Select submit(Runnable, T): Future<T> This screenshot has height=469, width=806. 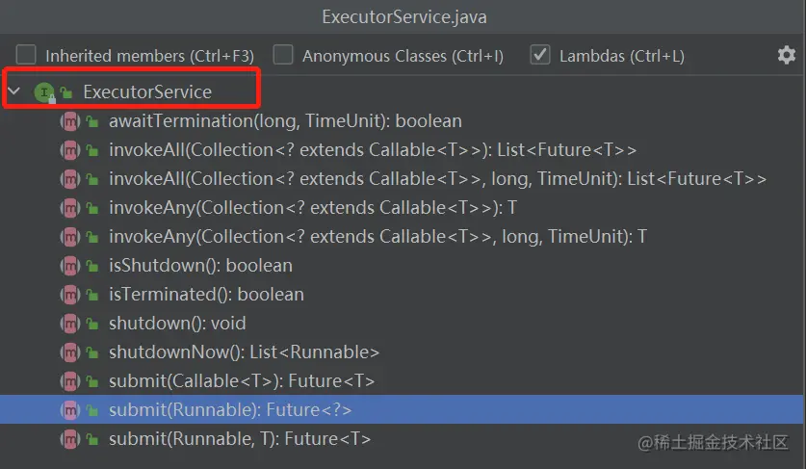tap(240, 438)
